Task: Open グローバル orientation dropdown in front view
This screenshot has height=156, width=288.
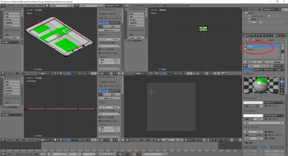Action: coord(84,140)
